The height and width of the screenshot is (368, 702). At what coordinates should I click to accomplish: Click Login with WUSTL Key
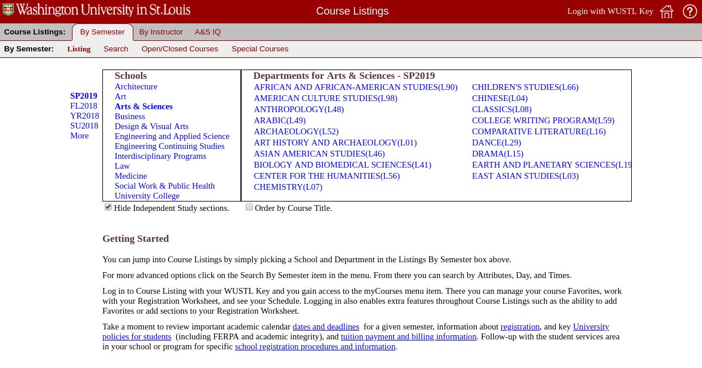610,11
